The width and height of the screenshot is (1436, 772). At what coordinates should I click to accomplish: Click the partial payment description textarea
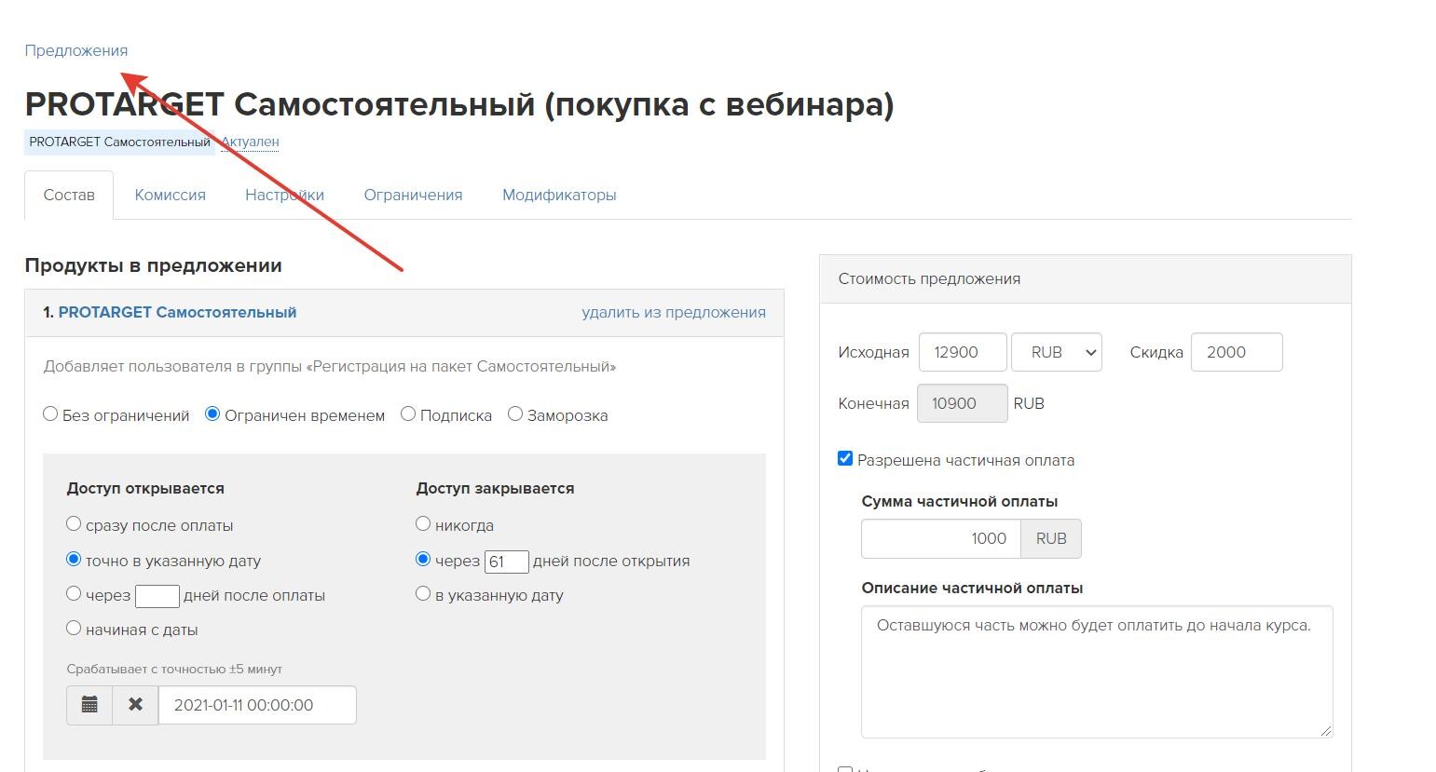[x=1097, y=671]
